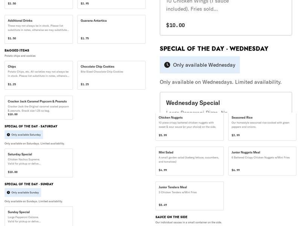Open the Mini Salad item card
301x226 pixels.
[189, 161]
